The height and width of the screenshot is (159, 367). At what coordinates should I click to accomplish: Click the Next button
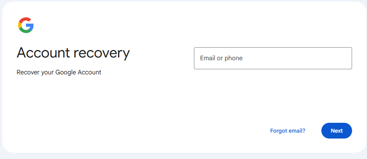point(336,131)
